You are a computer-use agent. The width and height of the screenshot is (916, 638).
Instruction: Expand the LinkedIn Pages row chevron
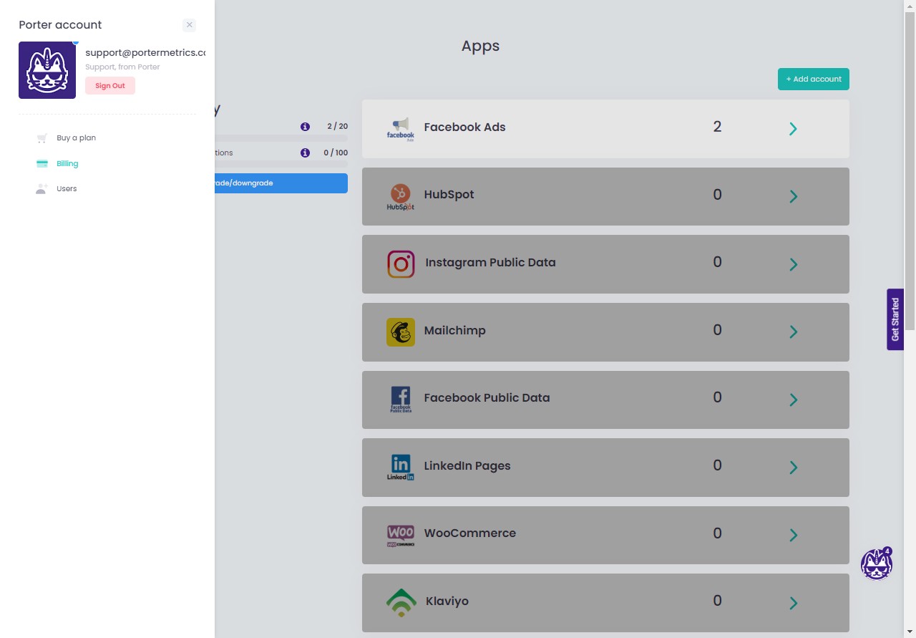click(x=793, y=468)
